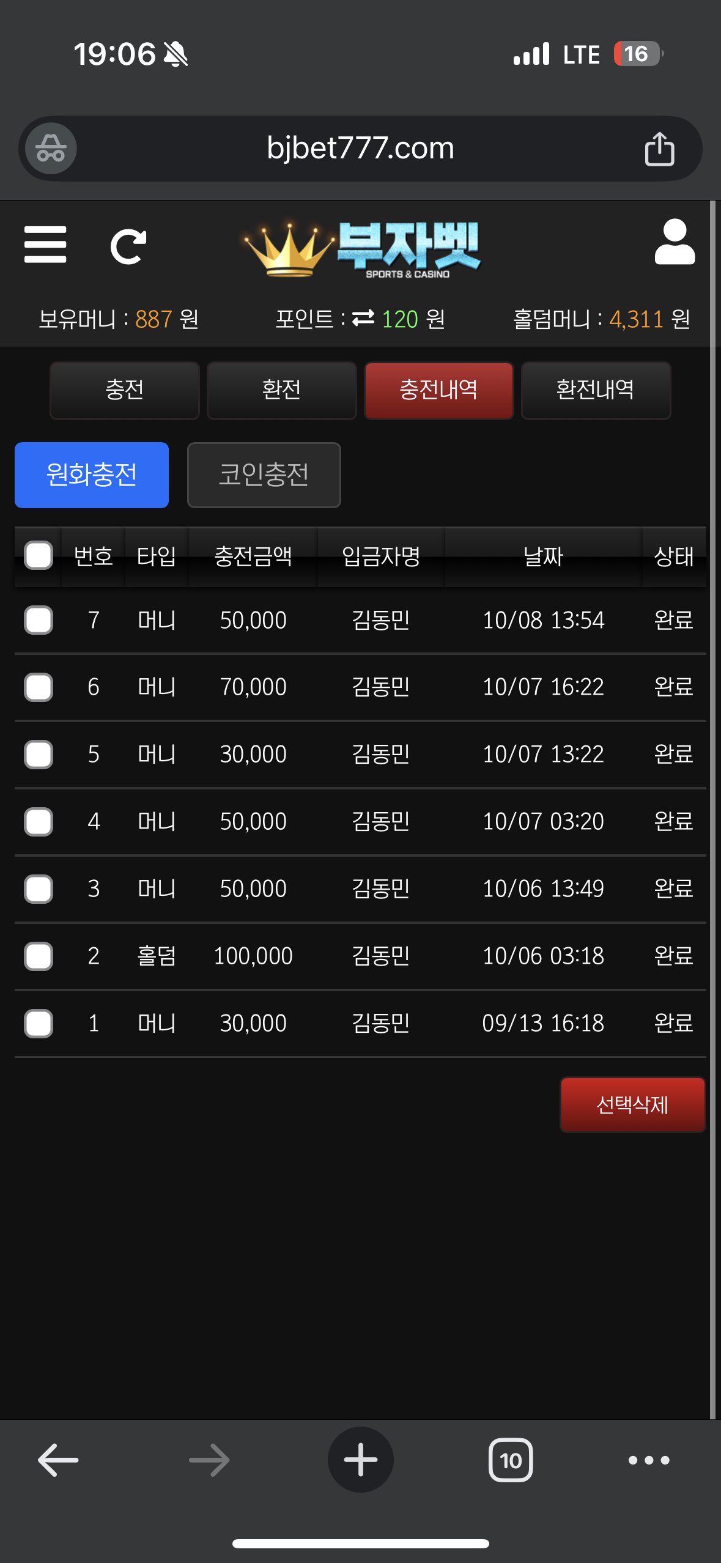Check the box for row 2 홀덤
Image resolution: width=721 pixels, height=1563 pixels.
tap(39, 956)
